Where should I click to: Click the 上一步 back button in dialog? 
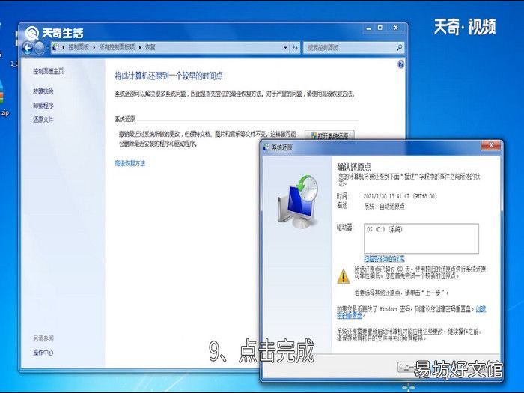[x=407, y=367]
